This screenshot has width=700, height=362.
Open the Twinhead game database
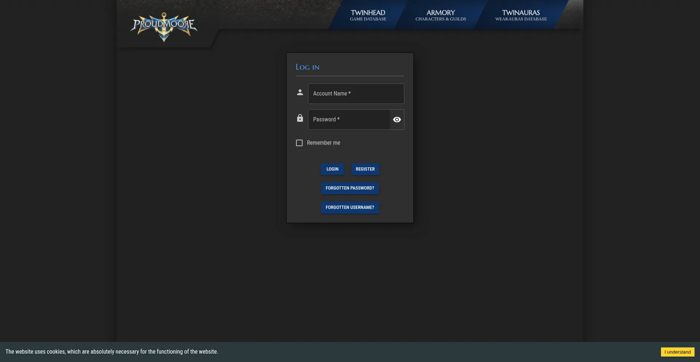tap(368, 15)
